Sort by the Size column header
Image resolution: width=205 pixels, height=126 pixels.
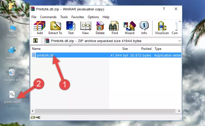tap(119, 49)
